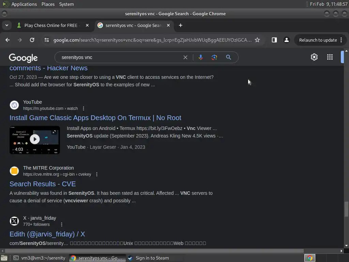Expand the tab search dropdown
This screenshot has width=349, height=262.
[x=7, y=25]
